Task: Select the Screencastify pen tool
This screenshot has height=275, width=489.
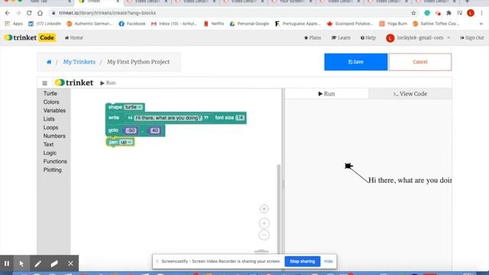Action: tap(37, 264)
